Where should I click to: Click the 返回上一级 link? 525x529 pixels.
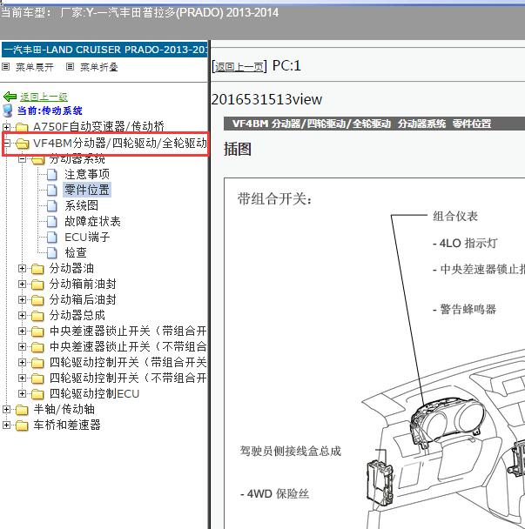(x=44, y=97)
